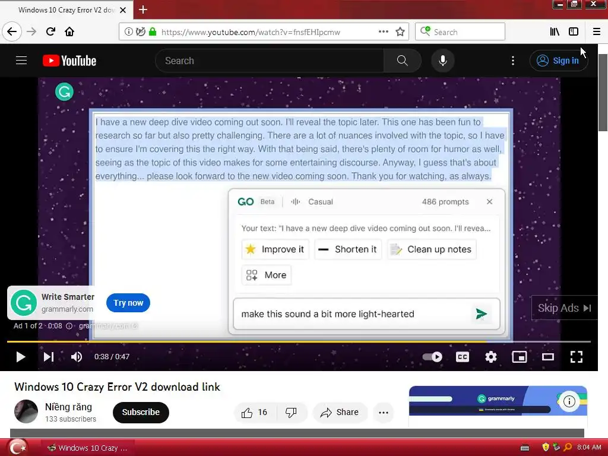Click the URL in the address bar
Screen dimensions: 608x456
pyautogui.click(x=251, y=32)
